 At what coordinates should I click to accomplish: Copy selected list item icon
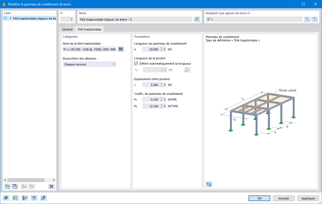[x=14, y=186]
